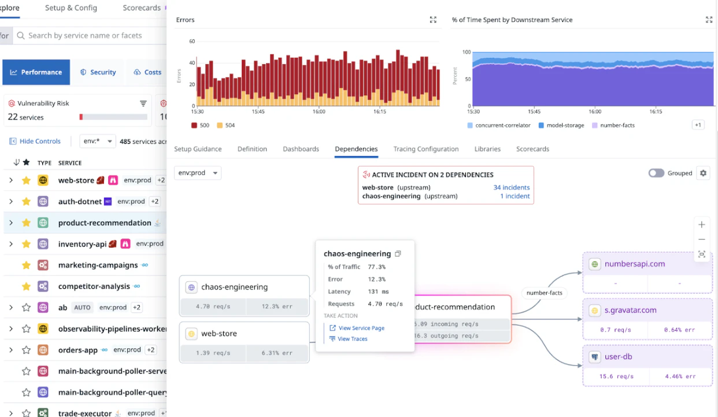Switch to the Definition tab
This screenshot has height=417, width=718.
[x=252, y=149]
